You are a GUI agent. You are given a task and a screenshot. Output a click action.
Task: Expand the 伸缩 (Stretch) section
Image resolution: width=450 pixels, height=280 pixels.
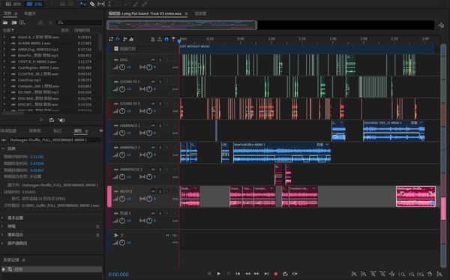(2, 226)
